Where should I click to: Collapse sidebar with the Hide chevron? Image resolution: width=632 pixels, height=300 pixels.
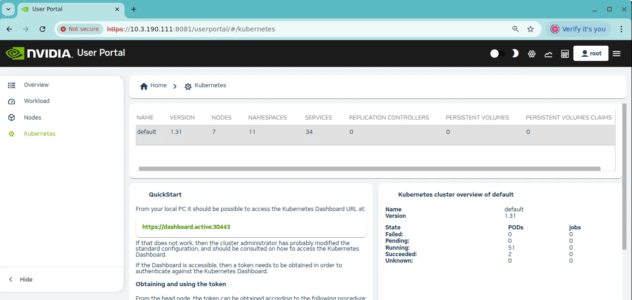point(11,279)
